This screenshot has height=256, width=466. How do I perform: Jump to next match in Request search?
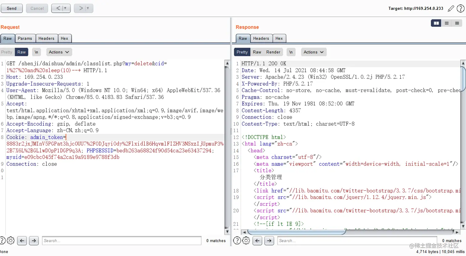(x=34, y=241)
